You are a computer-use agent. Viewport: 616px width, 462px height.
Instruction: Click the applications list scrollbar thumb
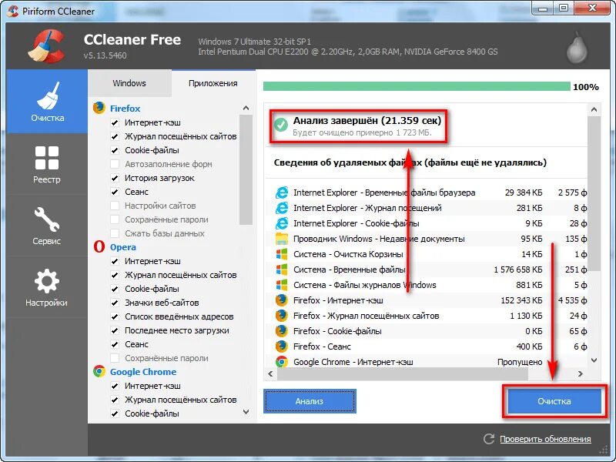click(x=246, y=169)
